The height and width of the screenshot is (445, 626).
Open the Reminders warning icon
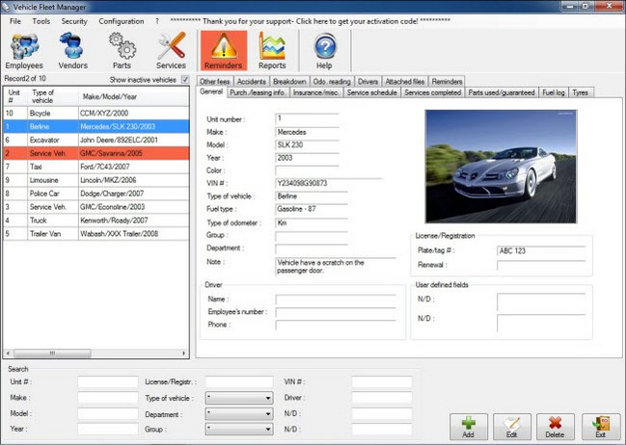click(x=223, y=50)
